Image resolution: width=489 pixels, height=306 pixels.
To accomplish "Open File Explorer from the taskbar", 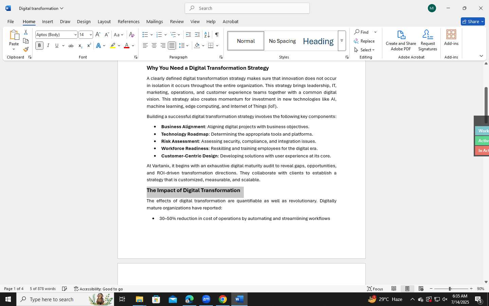I will pos(140,299).
